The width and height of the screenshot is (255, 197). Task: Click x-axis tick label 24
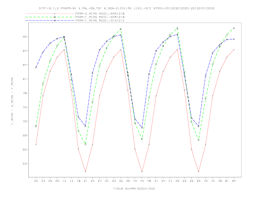(x=92, y=181)
